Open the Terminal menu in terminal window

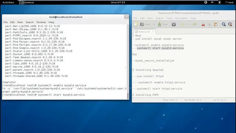coord(41,22)
